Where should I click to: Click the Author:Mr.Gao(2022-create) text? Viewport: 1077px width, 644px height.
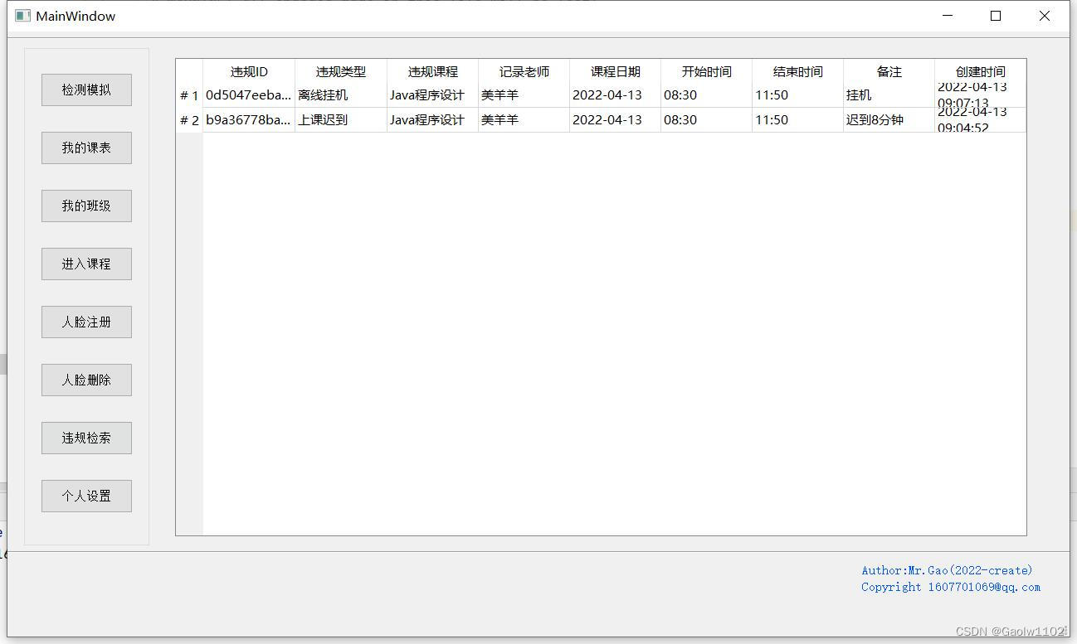click(x=947, y=570)
